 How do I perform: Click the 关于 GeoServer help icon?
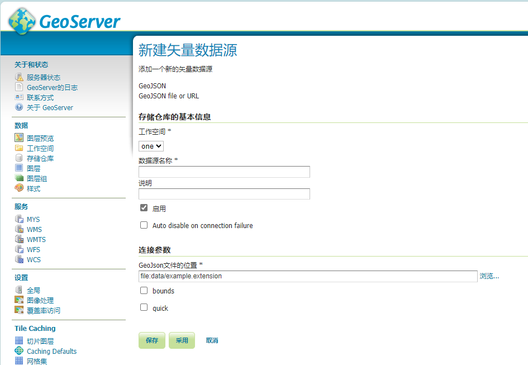pos(19,107)
